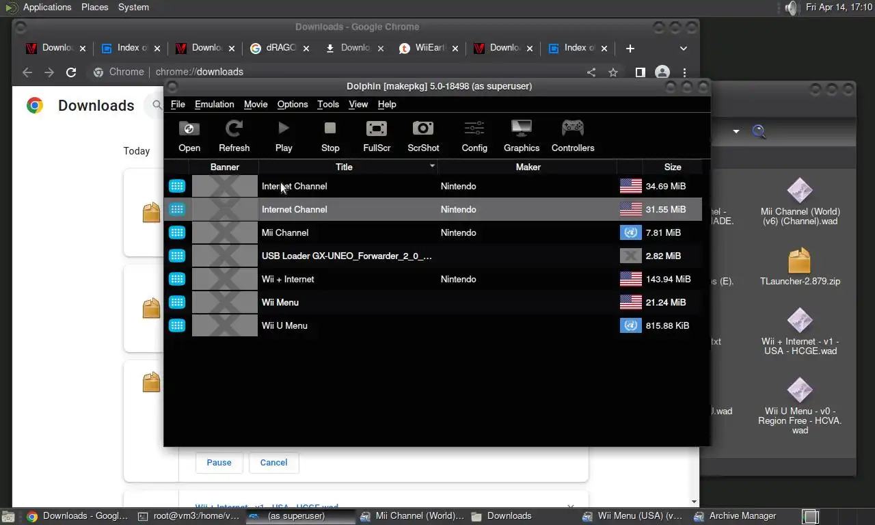Switch to the root@vm3 terminal in the taskbar
This screenshot has height=525, width=875.
point(189,516)
